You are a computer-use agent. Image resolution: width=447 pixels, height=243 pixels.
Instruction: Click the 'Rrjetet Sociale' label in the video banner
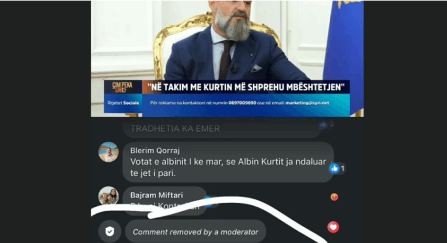click(x=123, y=103)
